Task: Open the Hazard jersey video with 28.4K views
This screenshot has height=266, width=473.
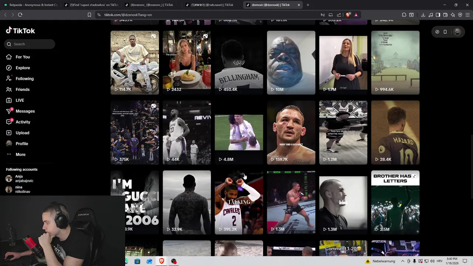Action: click(395, 132)
